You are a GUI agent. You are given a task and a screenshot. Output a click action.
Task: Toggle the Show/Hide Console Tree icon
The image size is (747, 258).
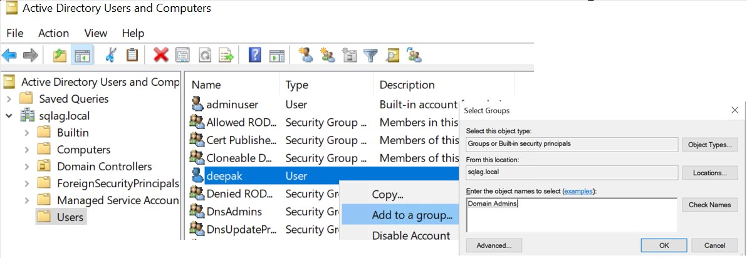[81, 55]
